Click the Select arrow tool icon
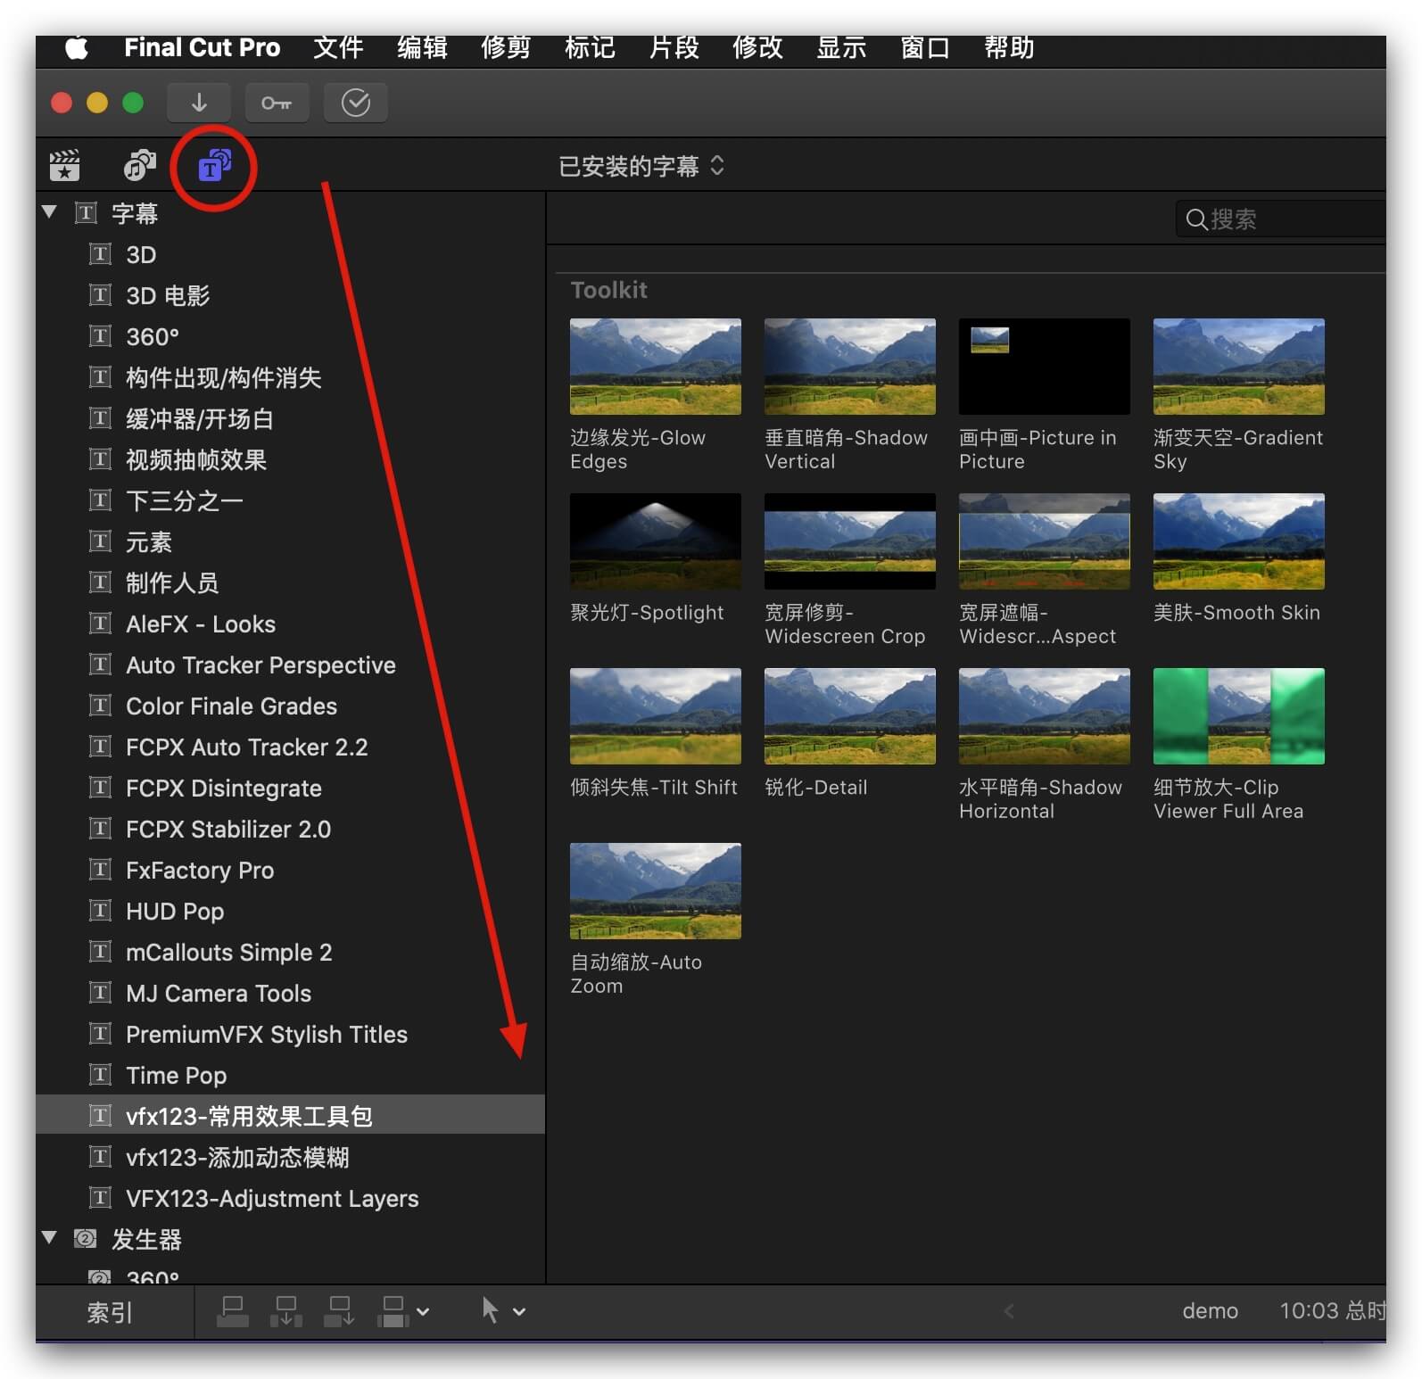This screenshot has height=1379, width=1422. (490, 1310)
